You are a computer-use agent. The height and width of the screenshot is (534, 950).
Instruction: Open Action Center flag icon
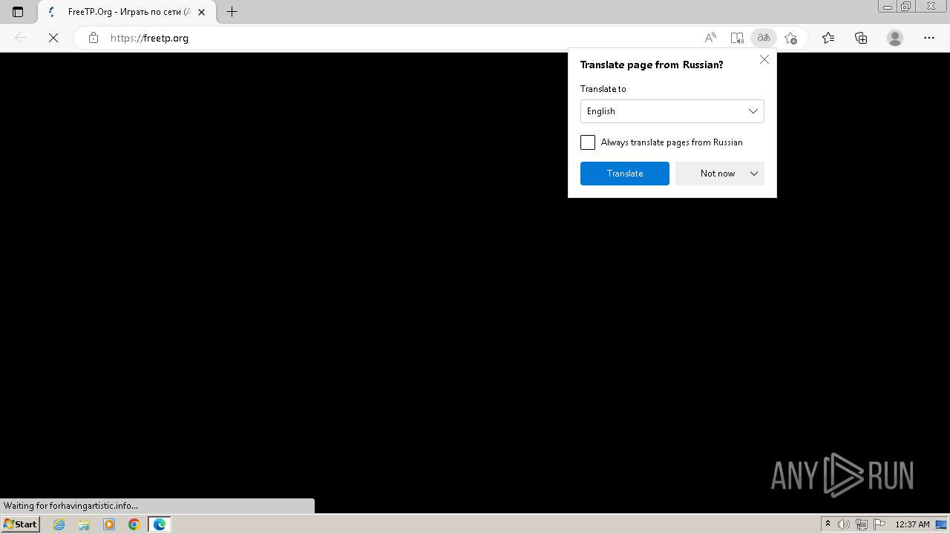[x=879, y=524]
